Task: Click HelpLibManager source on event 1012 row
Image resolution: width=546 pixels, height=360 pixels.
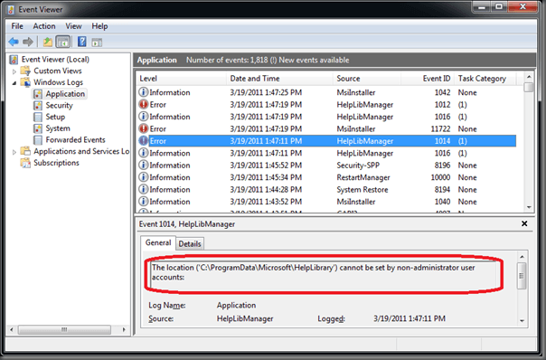Action: pos(364,105)
